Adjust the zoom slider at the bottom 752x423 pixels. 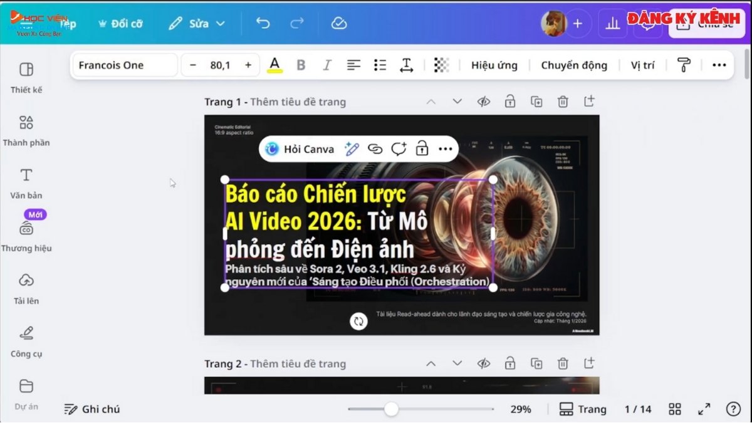(392, 409)
